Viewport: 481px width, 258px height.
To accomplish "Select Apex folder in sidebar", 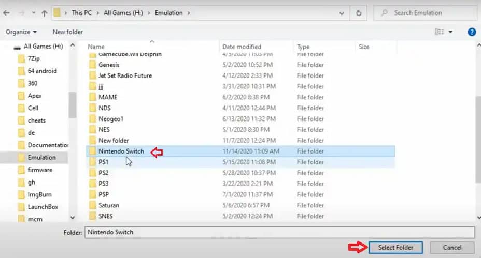I will coord(34,96).
